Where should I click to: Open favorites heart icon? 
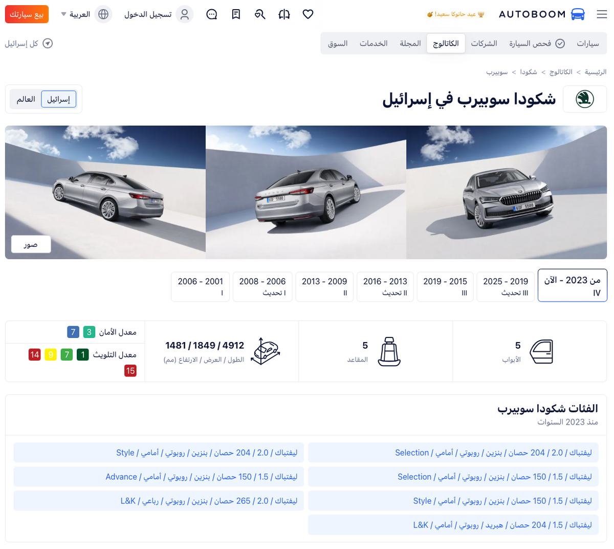click(308, 14)
